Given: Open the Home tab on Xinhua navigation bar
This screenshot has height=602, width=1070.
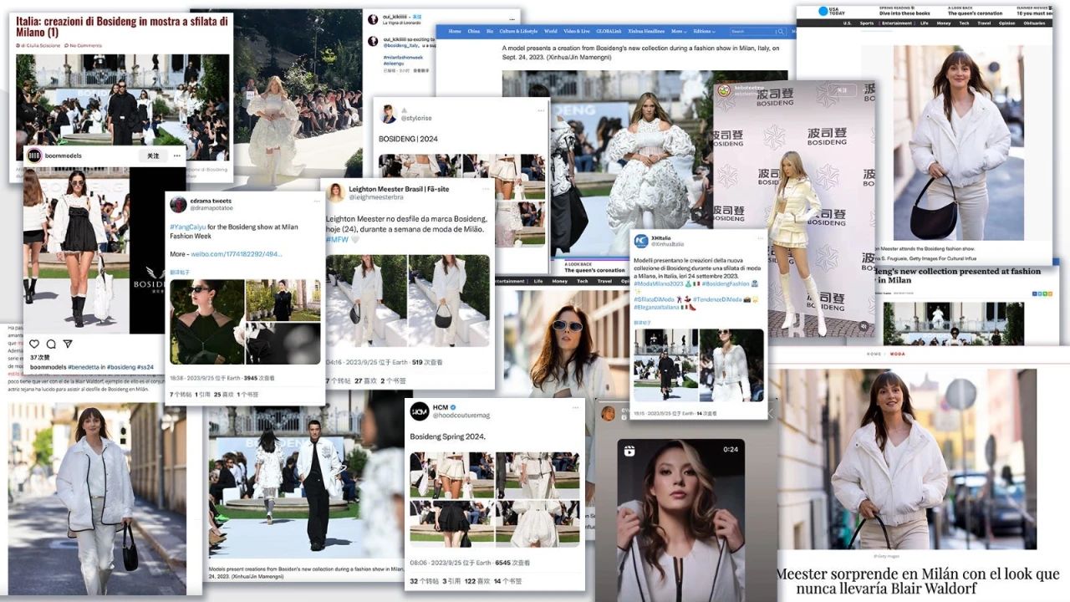Looking at the screenshot, I should pos(455,31).
